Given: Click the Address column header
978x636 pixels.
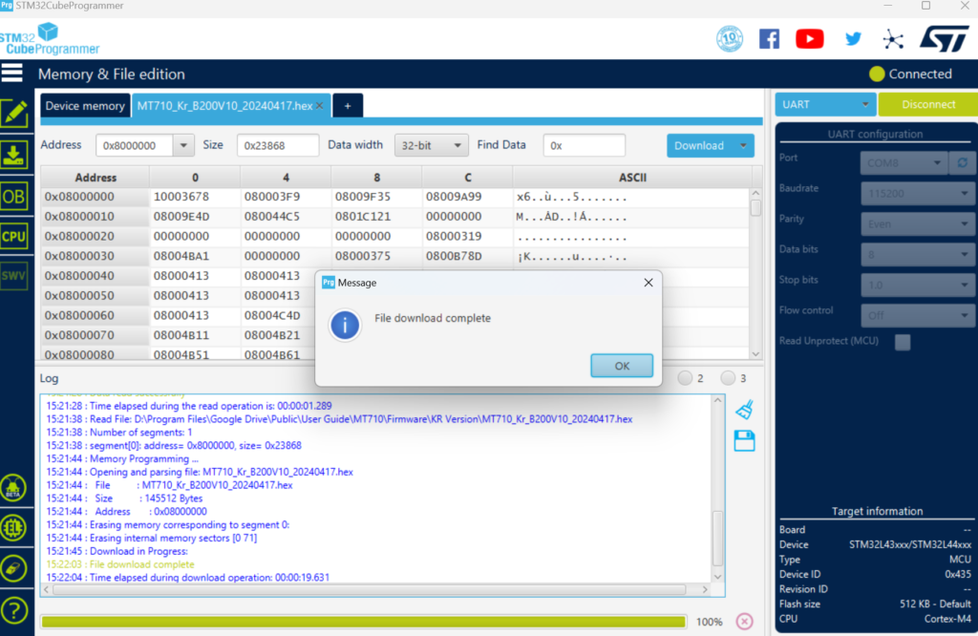Looking at the screenshot, I should point(96,178).
